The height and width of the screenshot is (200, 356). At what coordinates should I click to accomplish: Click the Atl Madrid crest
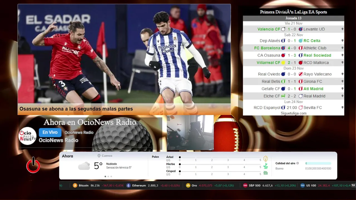click(301, 89)
